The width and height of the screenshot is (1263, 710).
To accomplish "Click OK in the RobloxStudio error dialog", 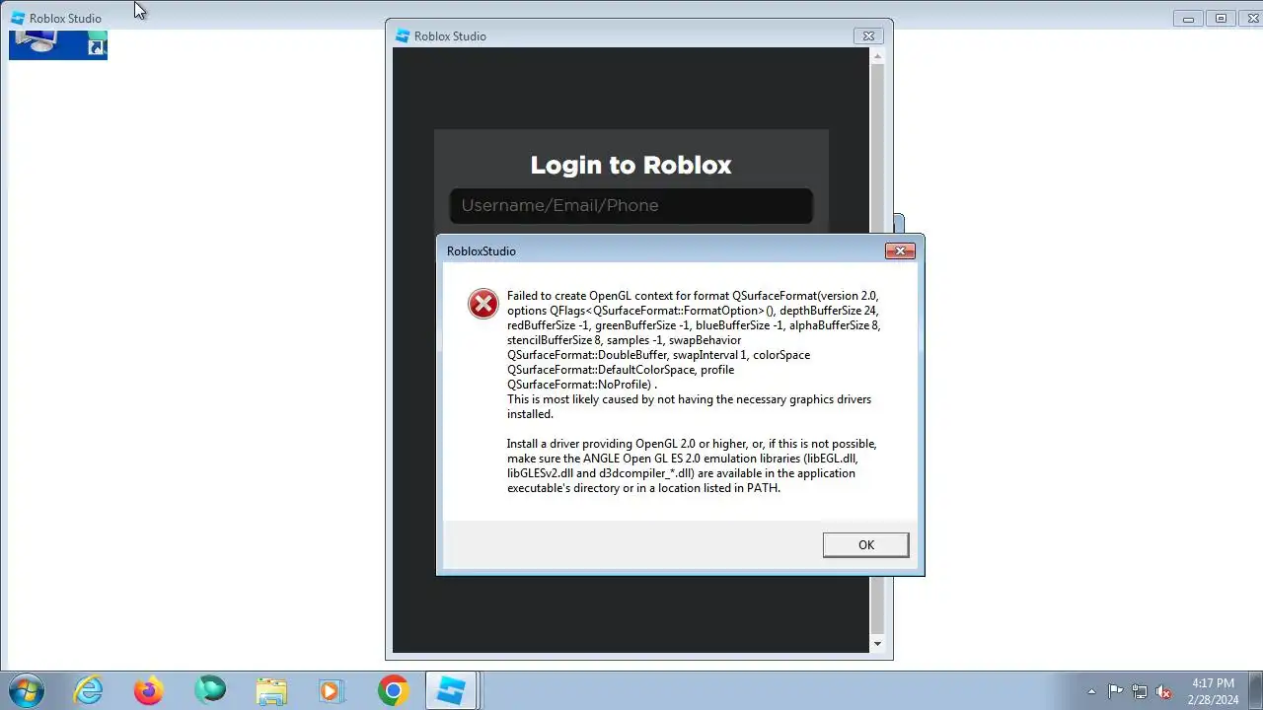I will click(865, 544).
